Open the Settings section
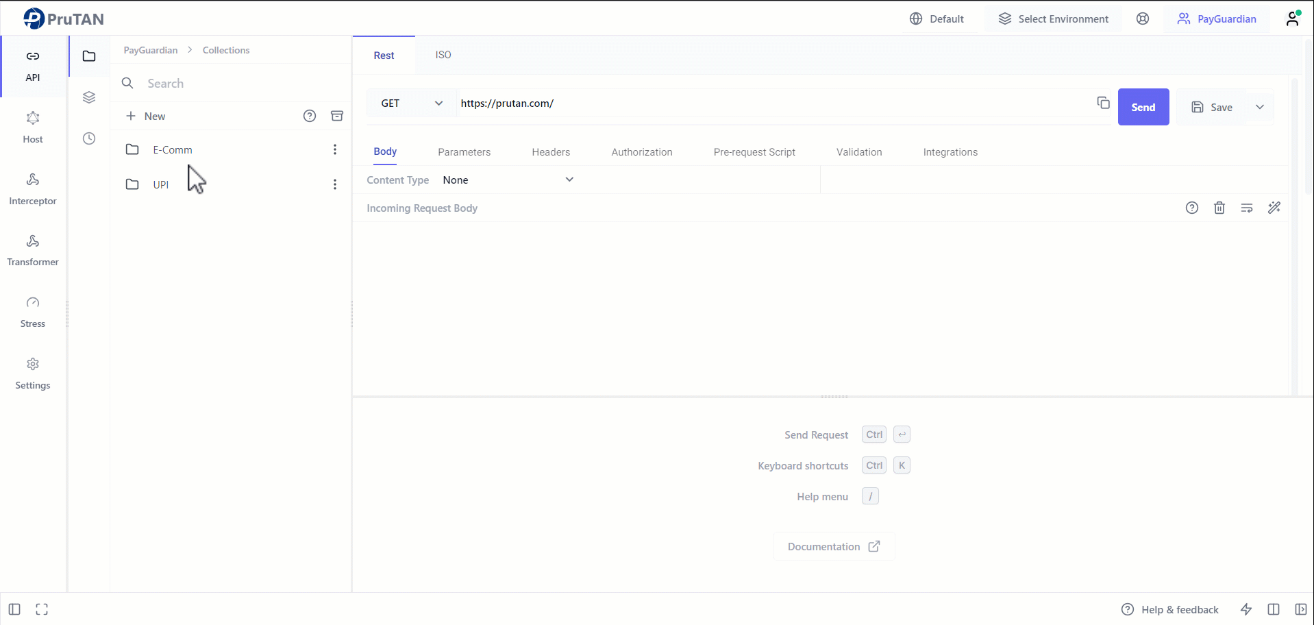The image size is (1314, 625). 33,374
